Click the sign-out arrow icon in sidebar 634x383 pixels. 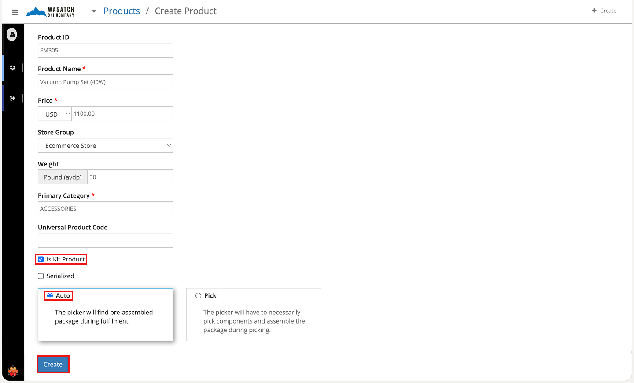(x=12, y=98)
